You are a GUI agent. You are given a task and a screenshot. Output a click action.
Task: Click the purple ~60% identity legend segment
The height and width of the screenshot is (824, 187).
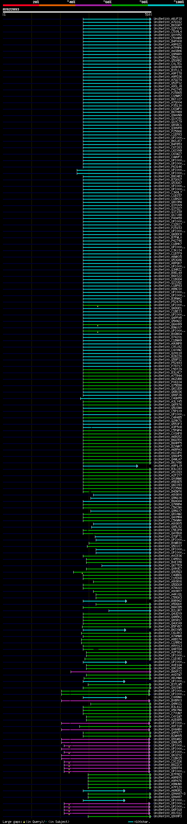tap(93, 5)
